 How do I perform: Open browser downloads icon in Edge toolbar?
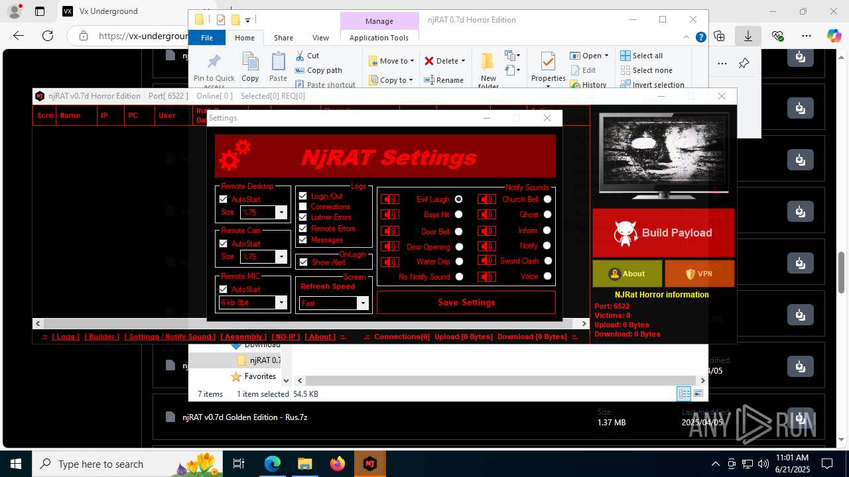748,36
